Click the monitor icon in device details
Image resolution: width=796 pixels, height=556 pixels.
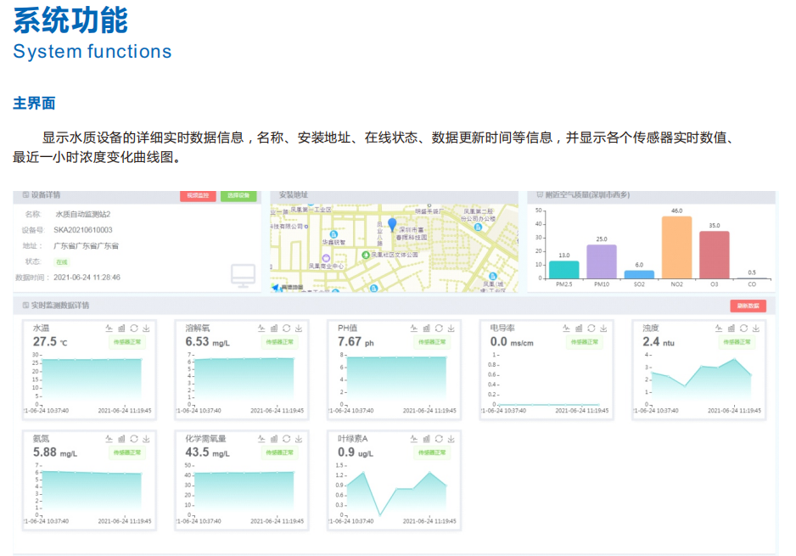(x=243, y=275)
